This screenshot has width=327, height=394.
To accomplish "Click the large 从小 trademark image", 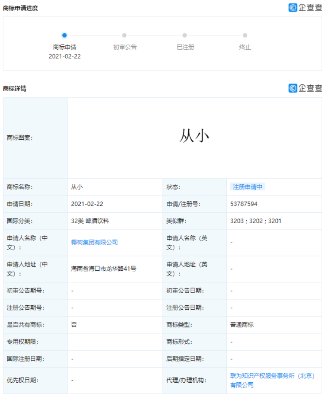I will coord(194,137).
